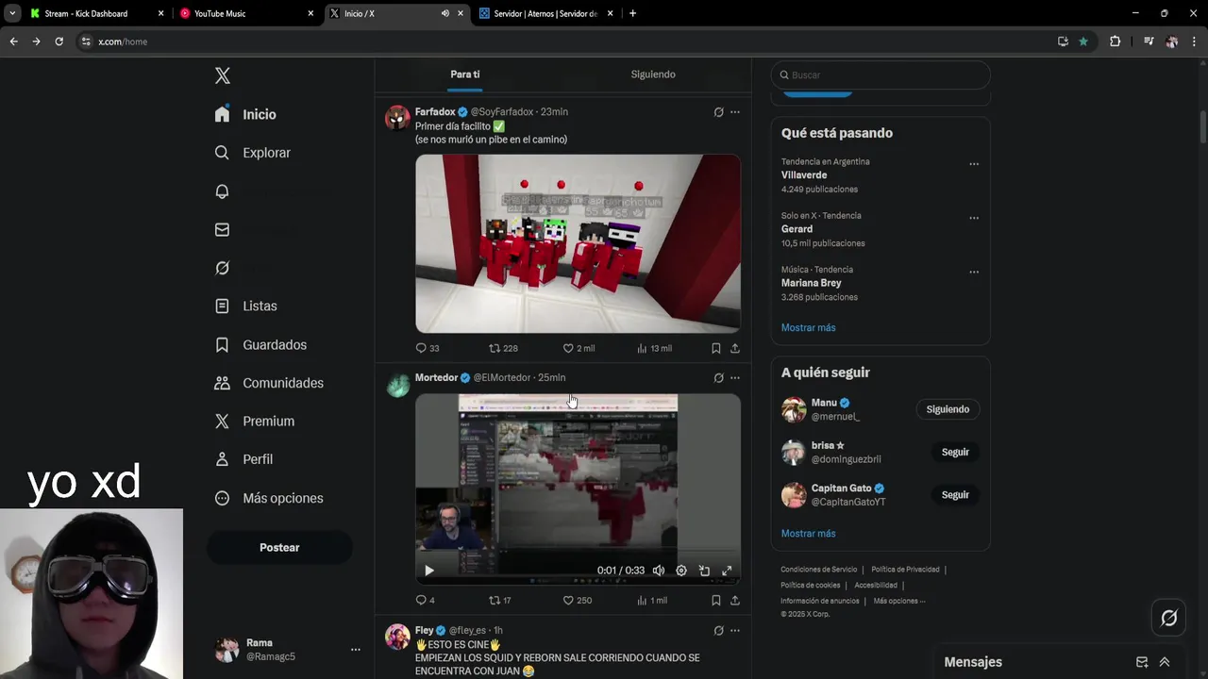Click the Postear button

(x=279, y=547)
